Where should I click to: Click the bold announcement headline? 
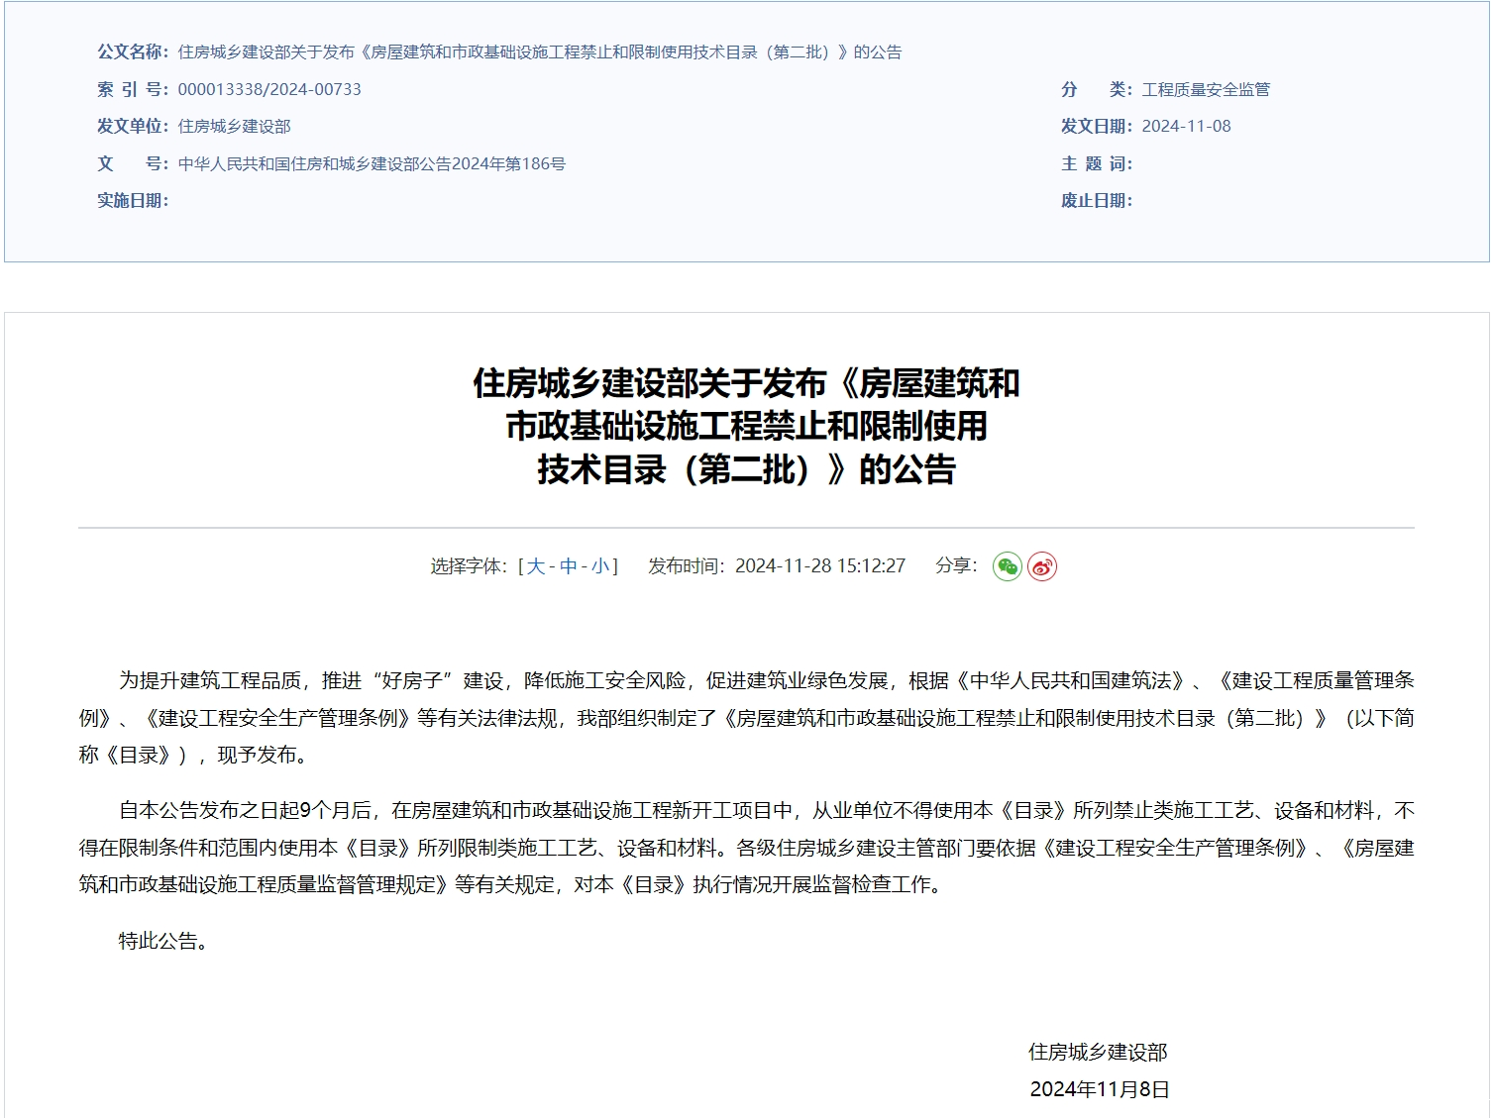coord(746,426)
